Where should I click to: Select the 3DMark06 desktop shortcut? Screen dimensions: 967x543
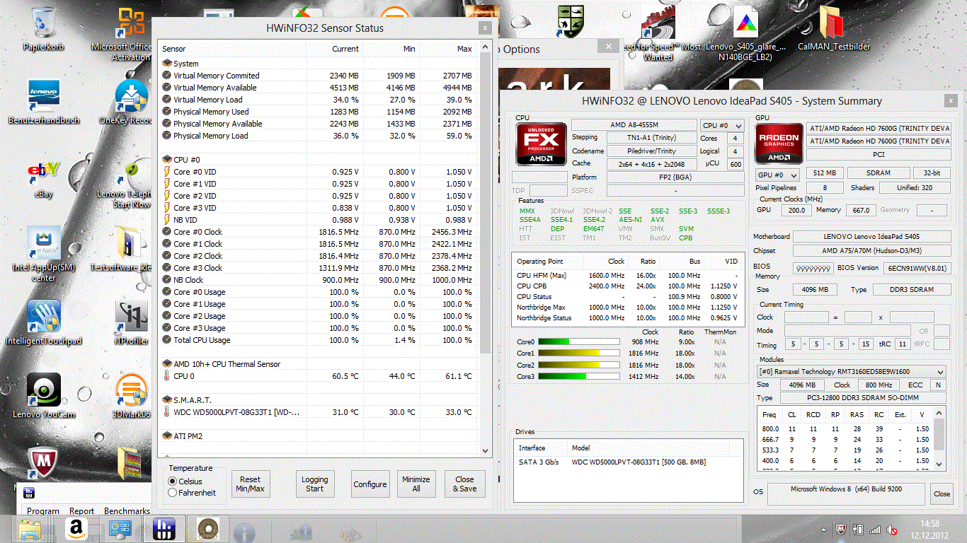tap(131, 396)
